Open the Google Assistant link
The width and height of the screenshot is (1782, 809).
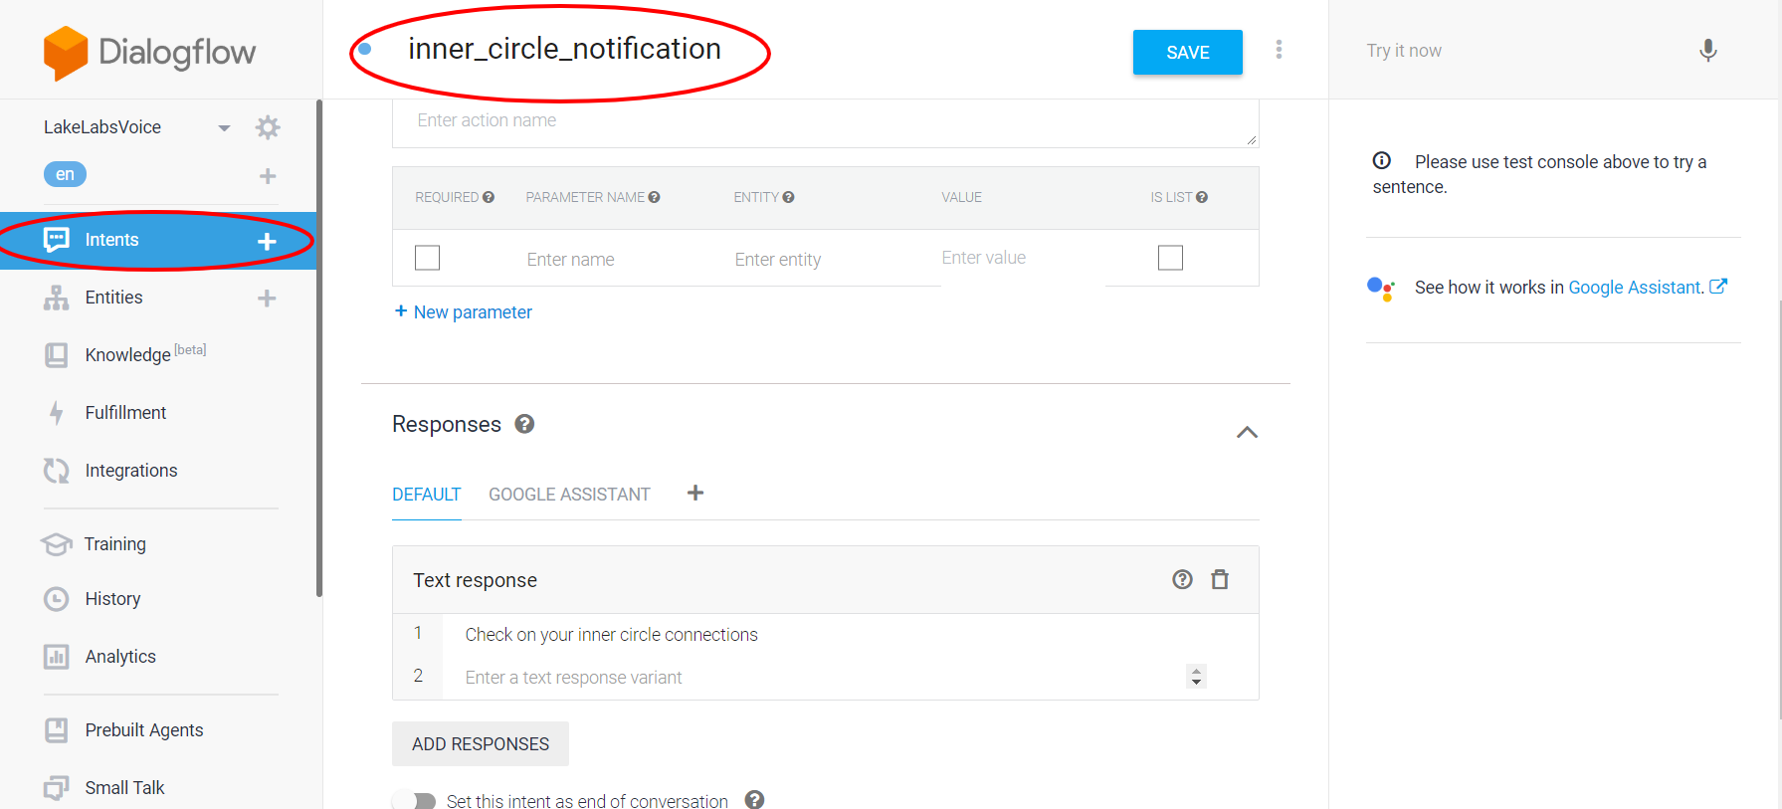tap(1637, 288)
